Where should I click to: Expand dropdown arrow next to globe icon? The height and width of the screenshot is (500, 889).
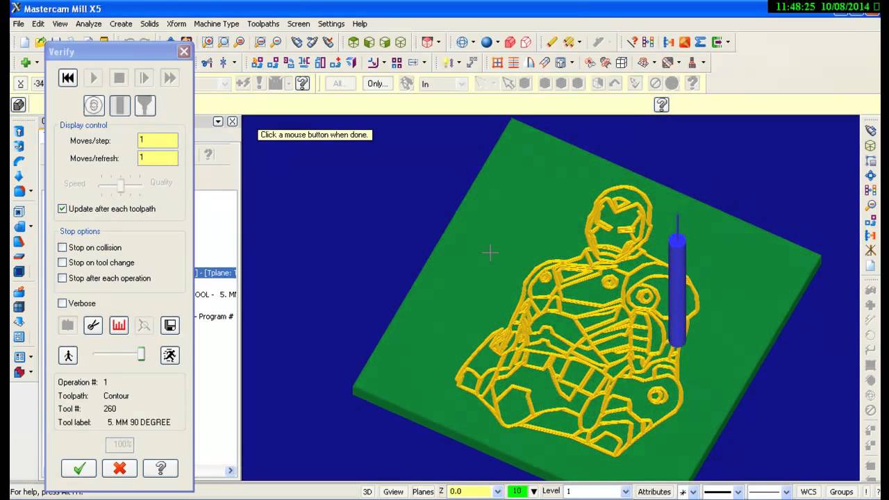pos(474,42)
